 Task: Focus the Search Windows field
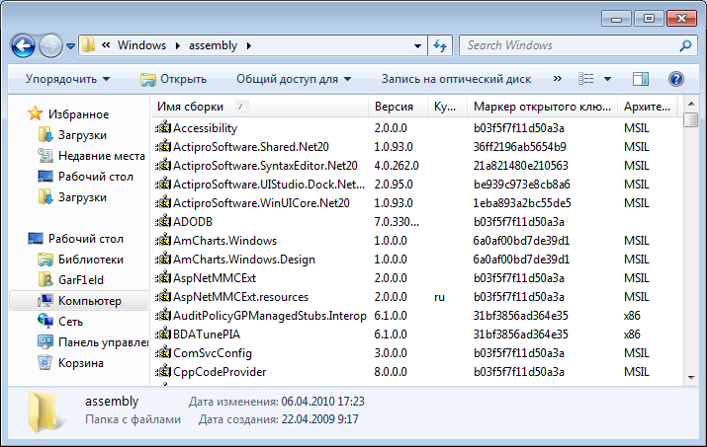pyautogui.click(x=571, y=45)
